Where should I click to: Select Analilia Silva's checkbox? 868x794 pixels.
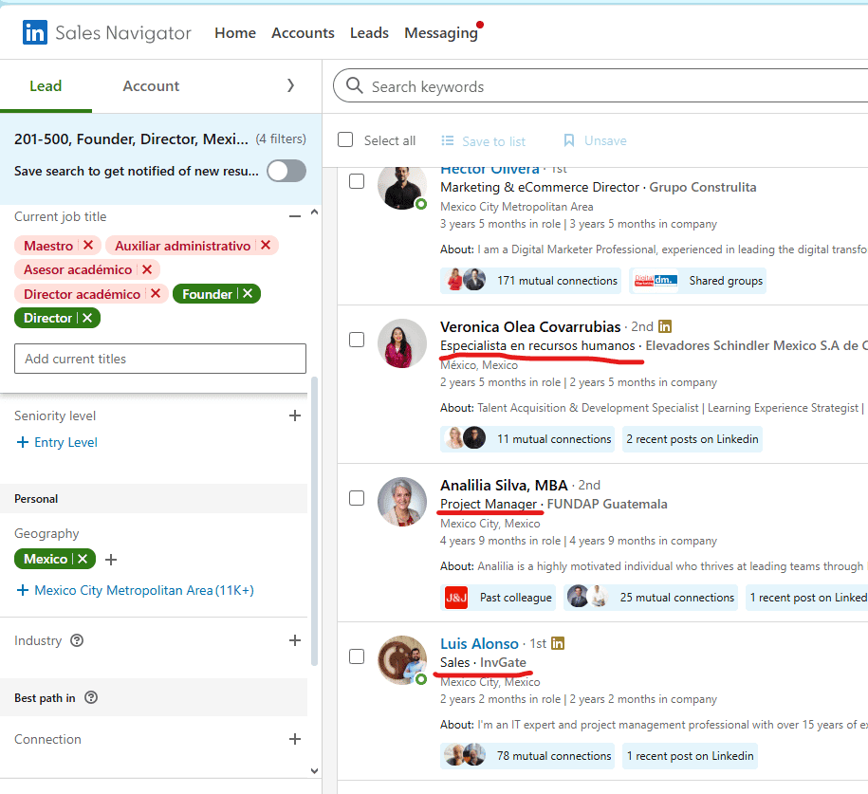tap(357, 498)
